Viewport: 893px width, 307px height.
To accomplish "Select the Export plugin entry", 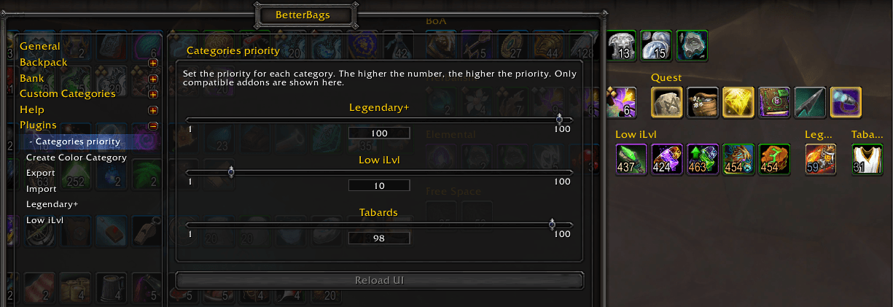I will (x=41, y=173).
